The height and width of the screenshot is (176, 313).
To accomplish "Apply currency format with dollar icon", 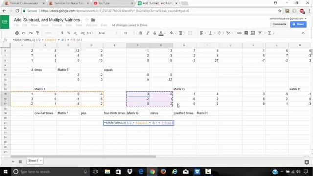I will [62, 33].
